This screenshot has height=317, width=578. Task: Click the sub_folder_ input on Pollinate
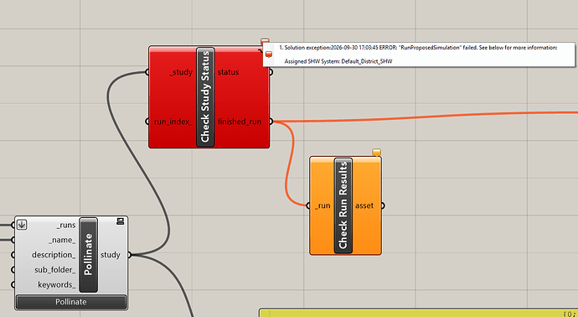click(x=55, y=270)
